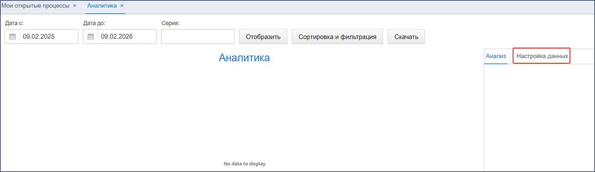The width and height of the screenshot is (595, 172).
Task: Close the Аналитика tab
Action: 122,6
